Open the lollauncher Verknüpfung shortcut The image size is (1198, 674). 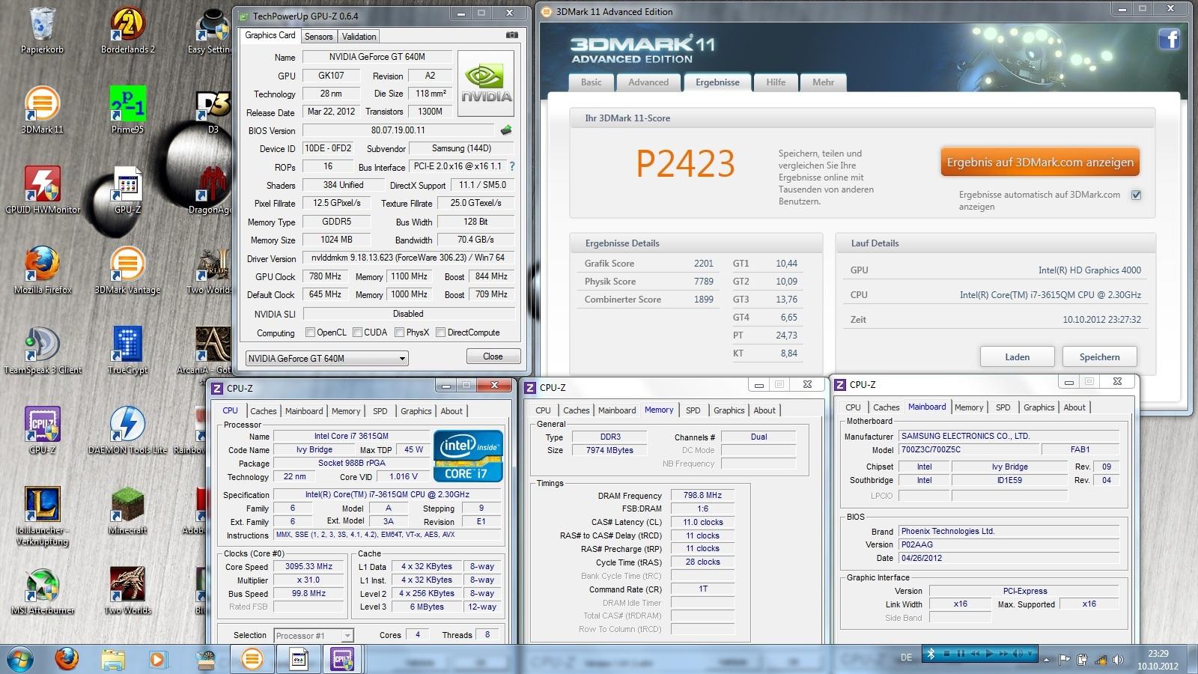[x=43, y=516]
